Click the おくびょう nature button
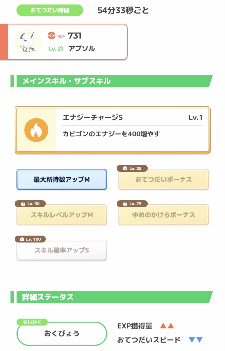The image size is (225, 351). point(62,334)
